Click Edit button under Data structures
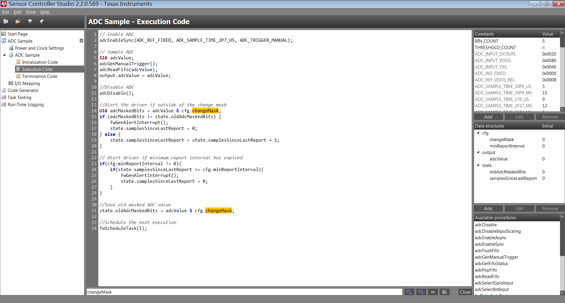This screenshot has width=565, height=303. click(x=519, y=209)
